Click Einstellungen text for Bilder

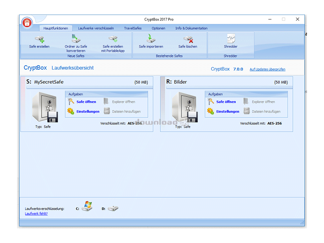point(228,111)
